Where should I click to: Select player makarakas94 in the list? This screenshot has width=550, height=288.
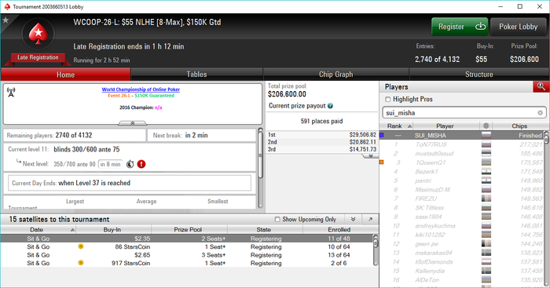click(x=461, y=253)
